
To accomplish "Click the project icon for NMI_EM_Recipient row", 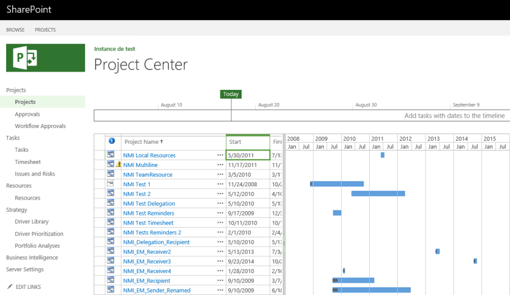I will tap(110, 280).
